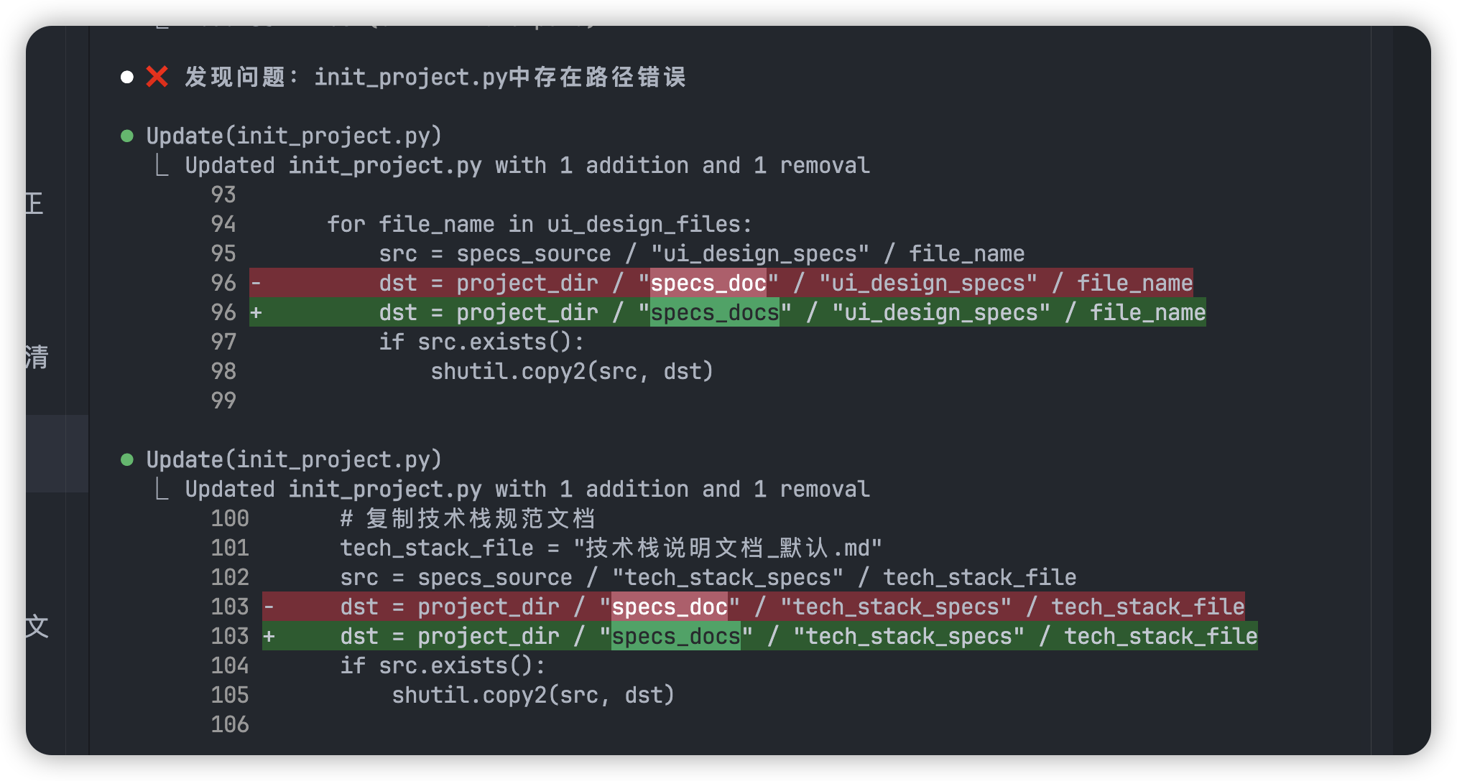Click line number 94 in the first diff
The height and width of the screenshot is (781, 1457).
pyautogui.click(x=223, y=224)
